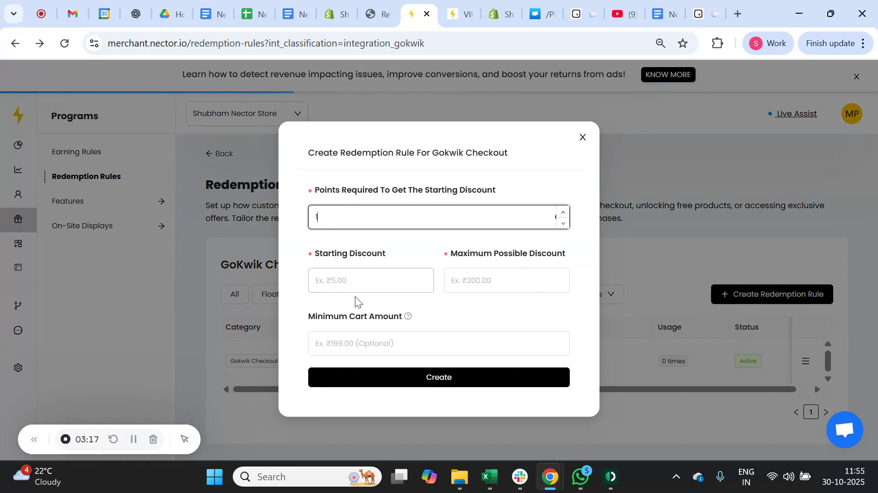The image size is (878, 493).
Task: Switch to the Redemption Rules section
Action: [x=86, y=176]
